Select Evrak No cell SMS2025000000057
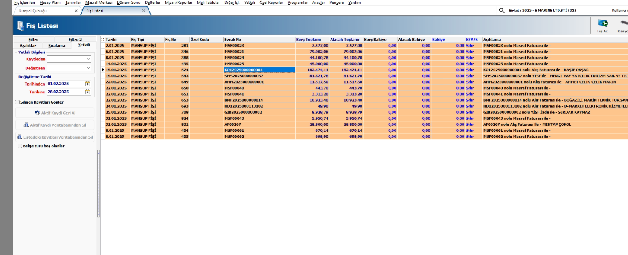The height and width of the screenshot is (255, 628). (x=259, y=76)
